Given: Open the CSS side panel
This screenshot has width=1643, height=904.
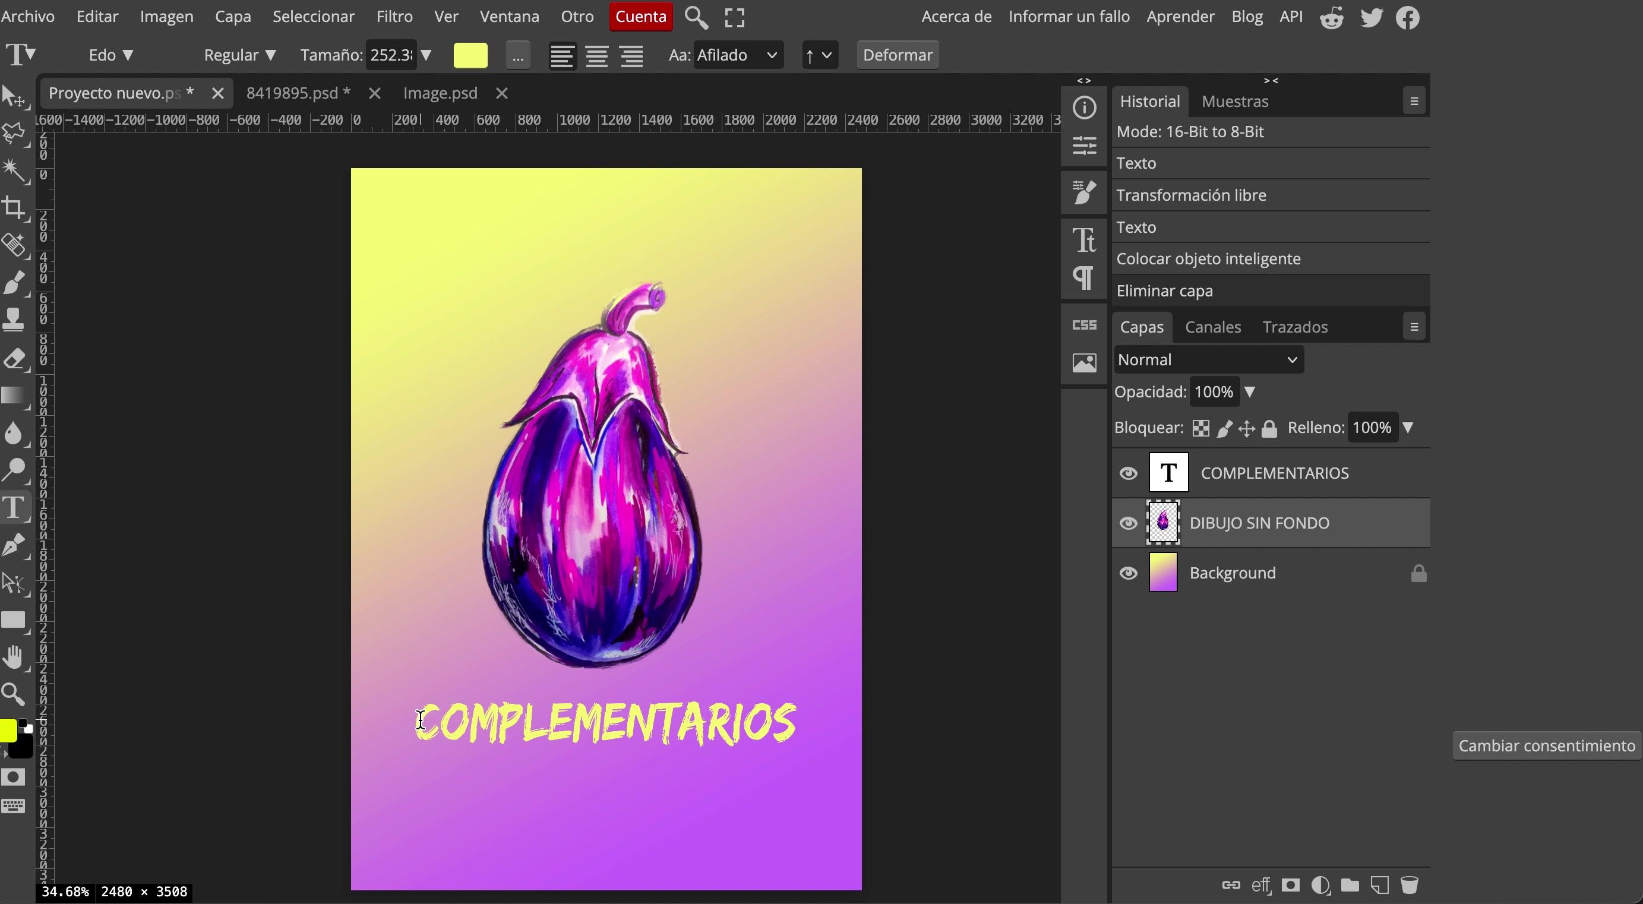Looking at the screenshot, I should tap(1084, 325).
